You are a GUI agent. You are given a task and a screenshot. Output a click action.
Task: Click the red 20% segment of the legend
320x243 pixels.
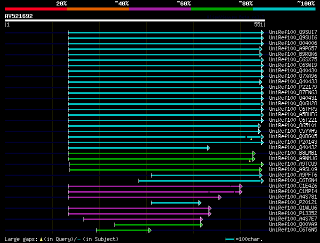pos(36,9)
